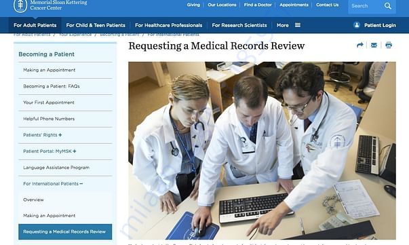Select the For Adult Patients tab
Viewport: 409px width, 245px height.
click(35, 25)
